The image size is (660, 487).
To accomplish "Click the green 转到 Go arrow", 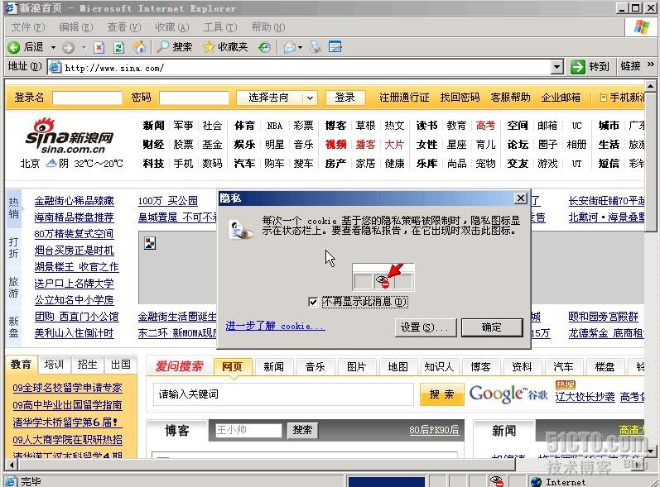I will [578, 67].
